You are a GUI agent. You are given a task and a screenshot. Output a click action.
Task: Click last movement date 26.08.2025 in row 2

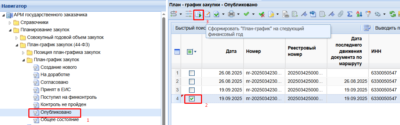pos(355,81)
